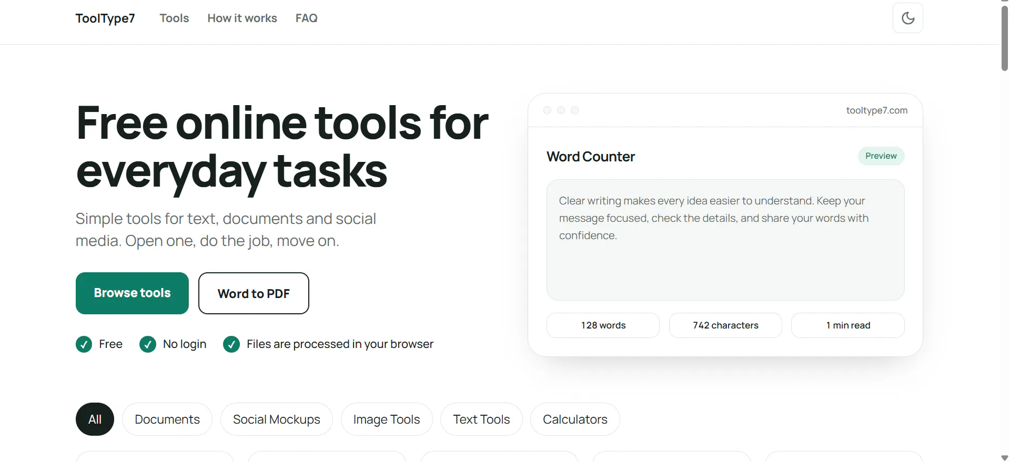Viewport: 1010px width, 462px height.
Task: Open the How it works nav link
Action: [242, 18]
